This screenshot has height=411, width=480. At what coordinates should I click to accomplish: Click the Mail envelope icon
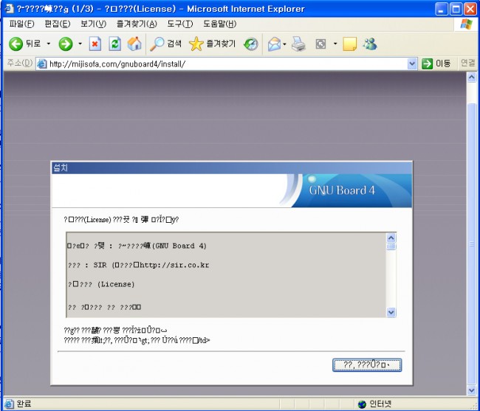(x=274, y=44)
